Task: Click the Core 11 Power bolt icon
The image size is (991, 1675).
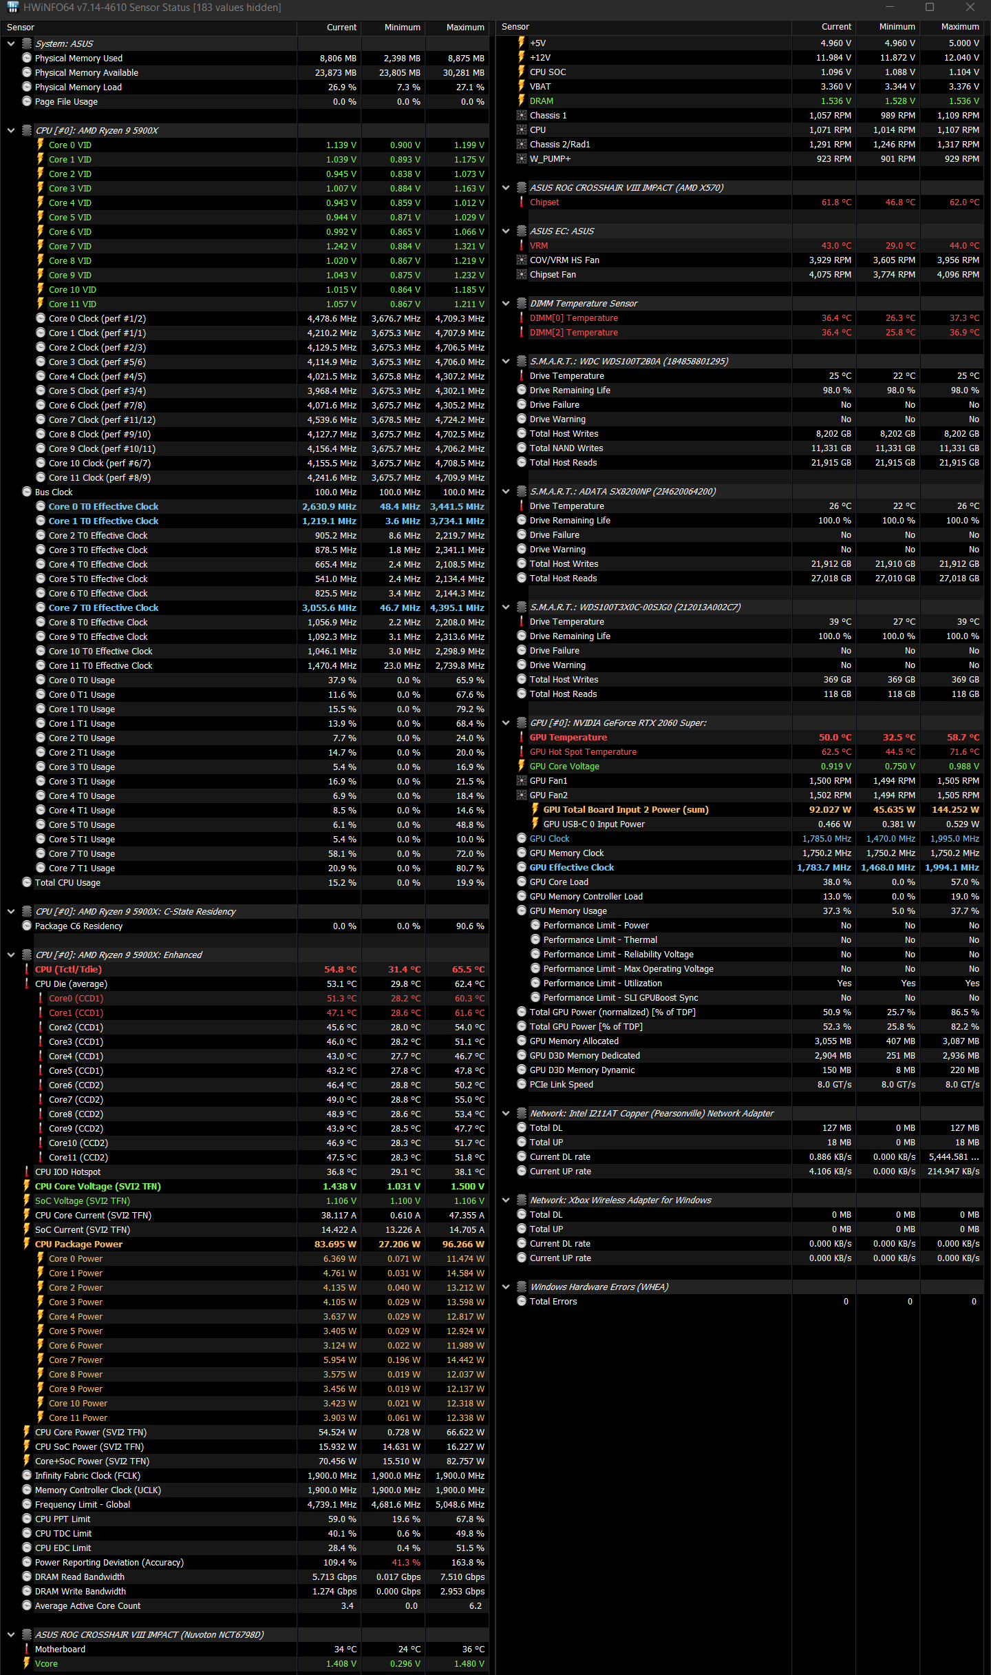Action: coord(41,1417)
